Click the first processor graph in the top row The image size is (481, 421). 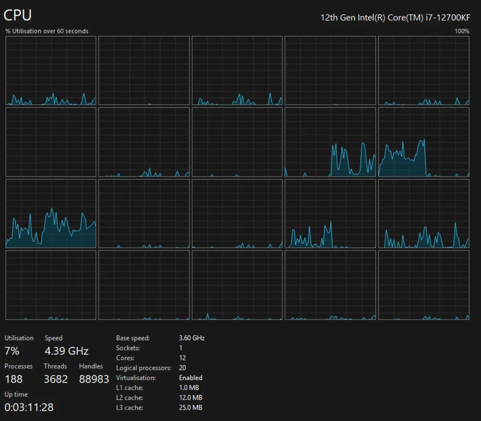(51, 71)
